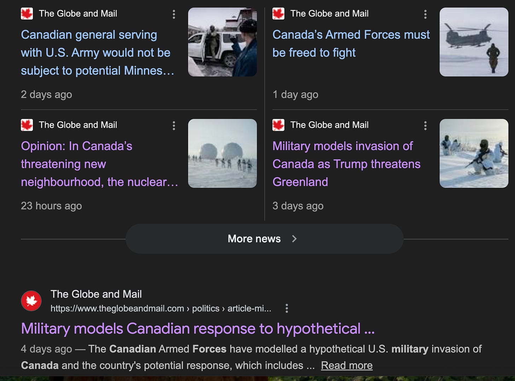Click maple leaf favicon on Opinion article card
The height and width of the screenshot is (381, 515).
[x=27, y=125]
